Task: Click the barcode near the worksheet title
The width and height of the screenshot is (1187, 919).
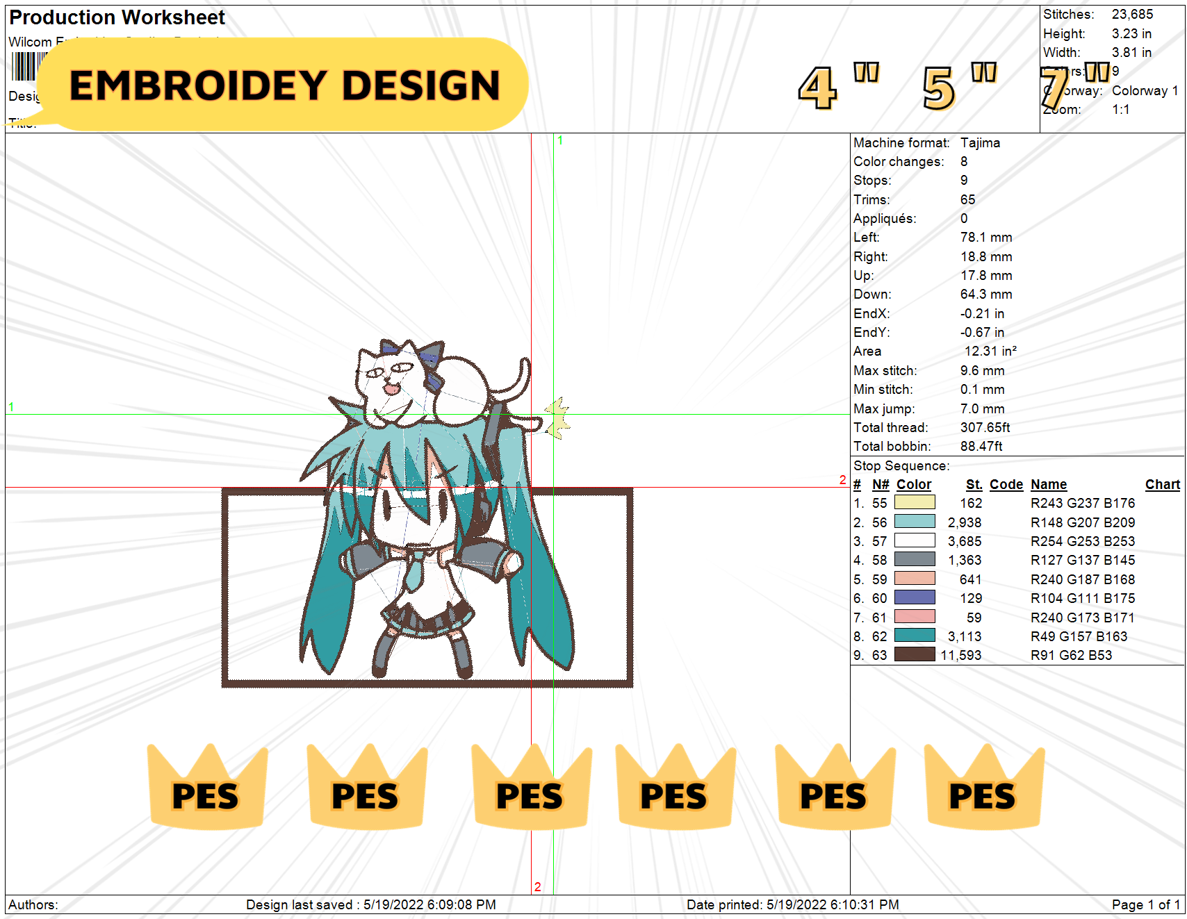Action: point(26,67)
